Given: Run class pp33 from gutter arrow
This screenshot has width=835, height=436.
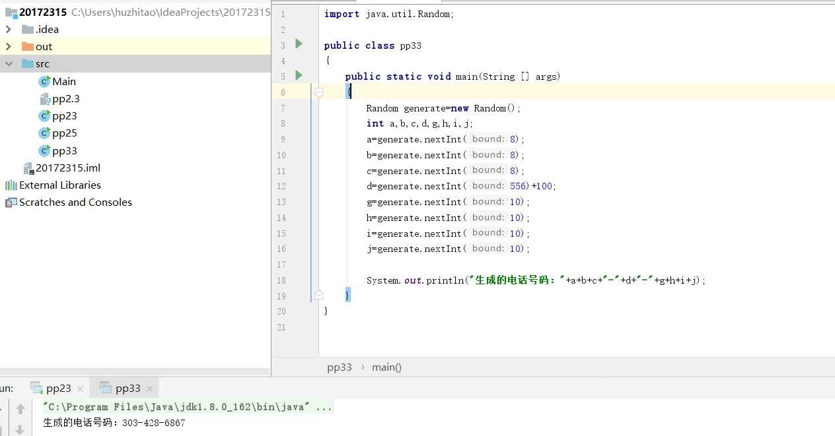Looking at the screenshot, I should tap(299, 44).
